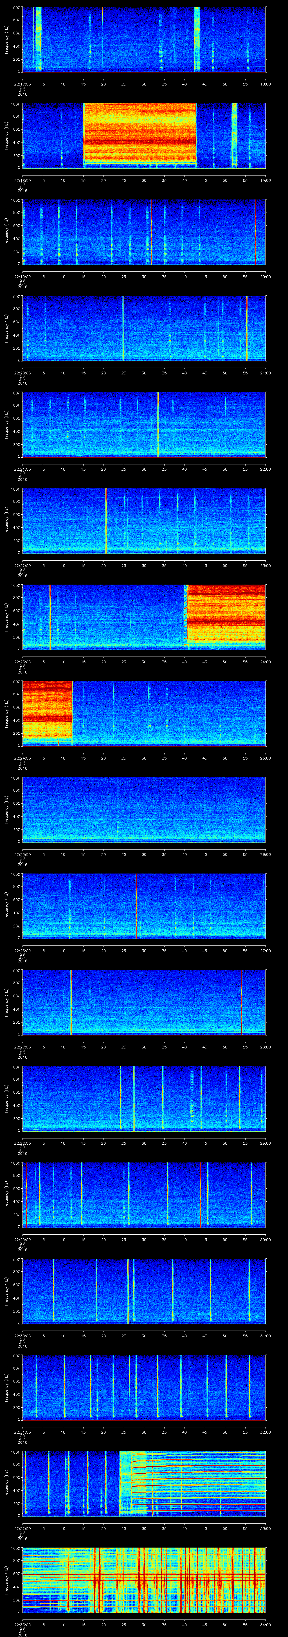Screen dimensions: 288x1637
Task: Select the spectrogram panel starting at 22:22:00
Action: (x=144, y=521)
